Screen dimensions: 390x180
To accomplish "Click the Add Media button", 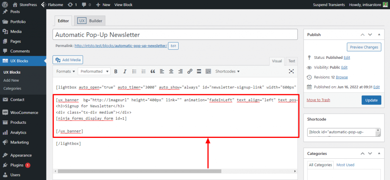I will [68, 60].
